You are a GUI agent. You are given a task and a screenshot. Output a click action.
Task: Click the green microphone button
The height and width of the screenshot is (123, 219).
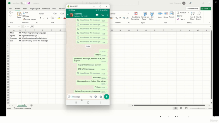click(x=107, y=97)
